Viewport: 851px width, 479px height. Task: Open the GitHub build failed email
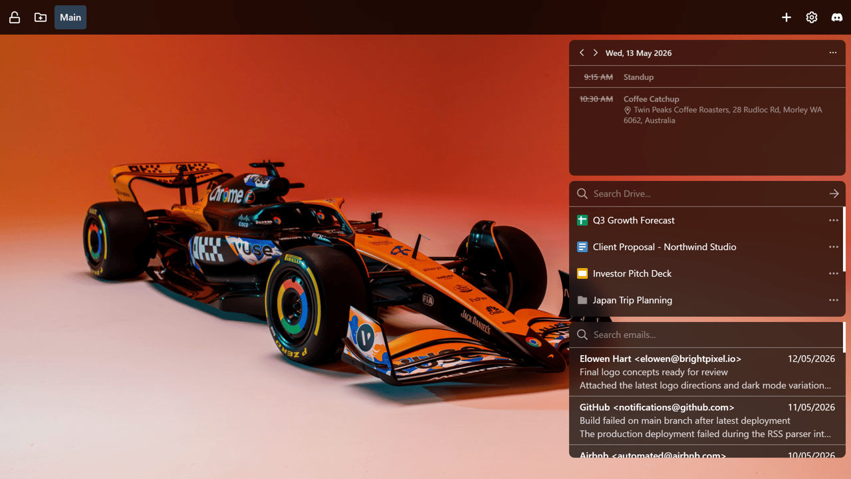707,420
